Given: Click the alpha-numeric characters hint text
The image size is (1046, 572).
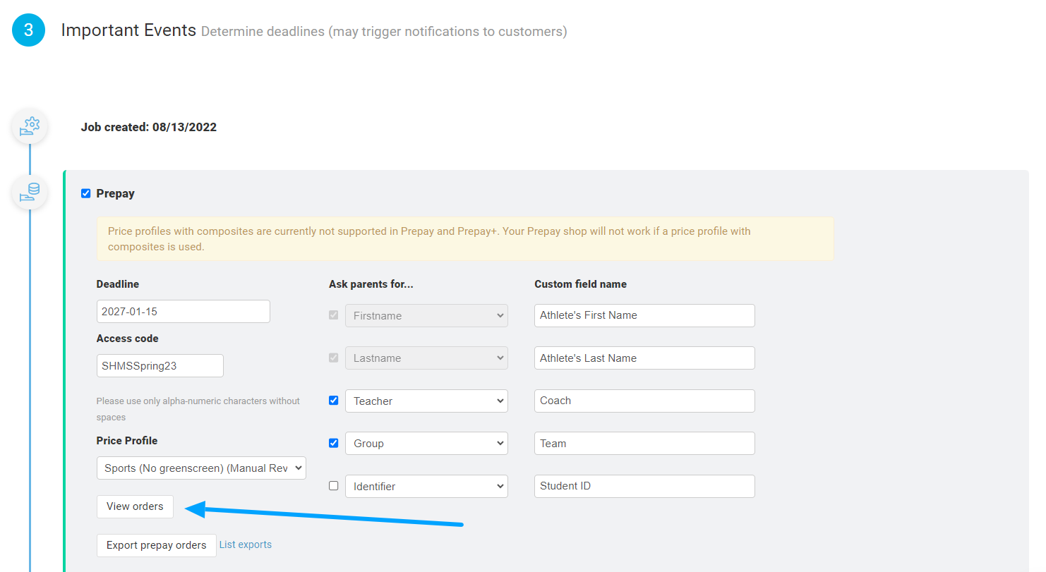Looking at the screenshot, I should coord(198,409).
